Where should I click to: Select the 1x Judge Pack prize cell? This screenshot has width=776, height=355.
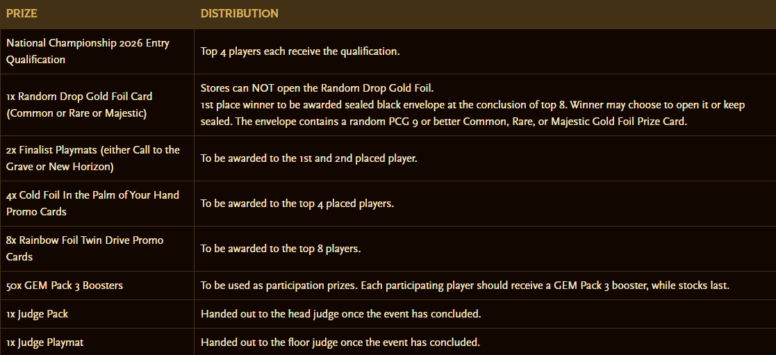38,314
